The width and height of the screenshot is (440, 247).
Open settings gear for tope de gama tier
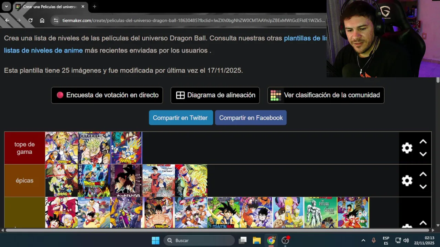pyautogui.click(x=407, y=148)
